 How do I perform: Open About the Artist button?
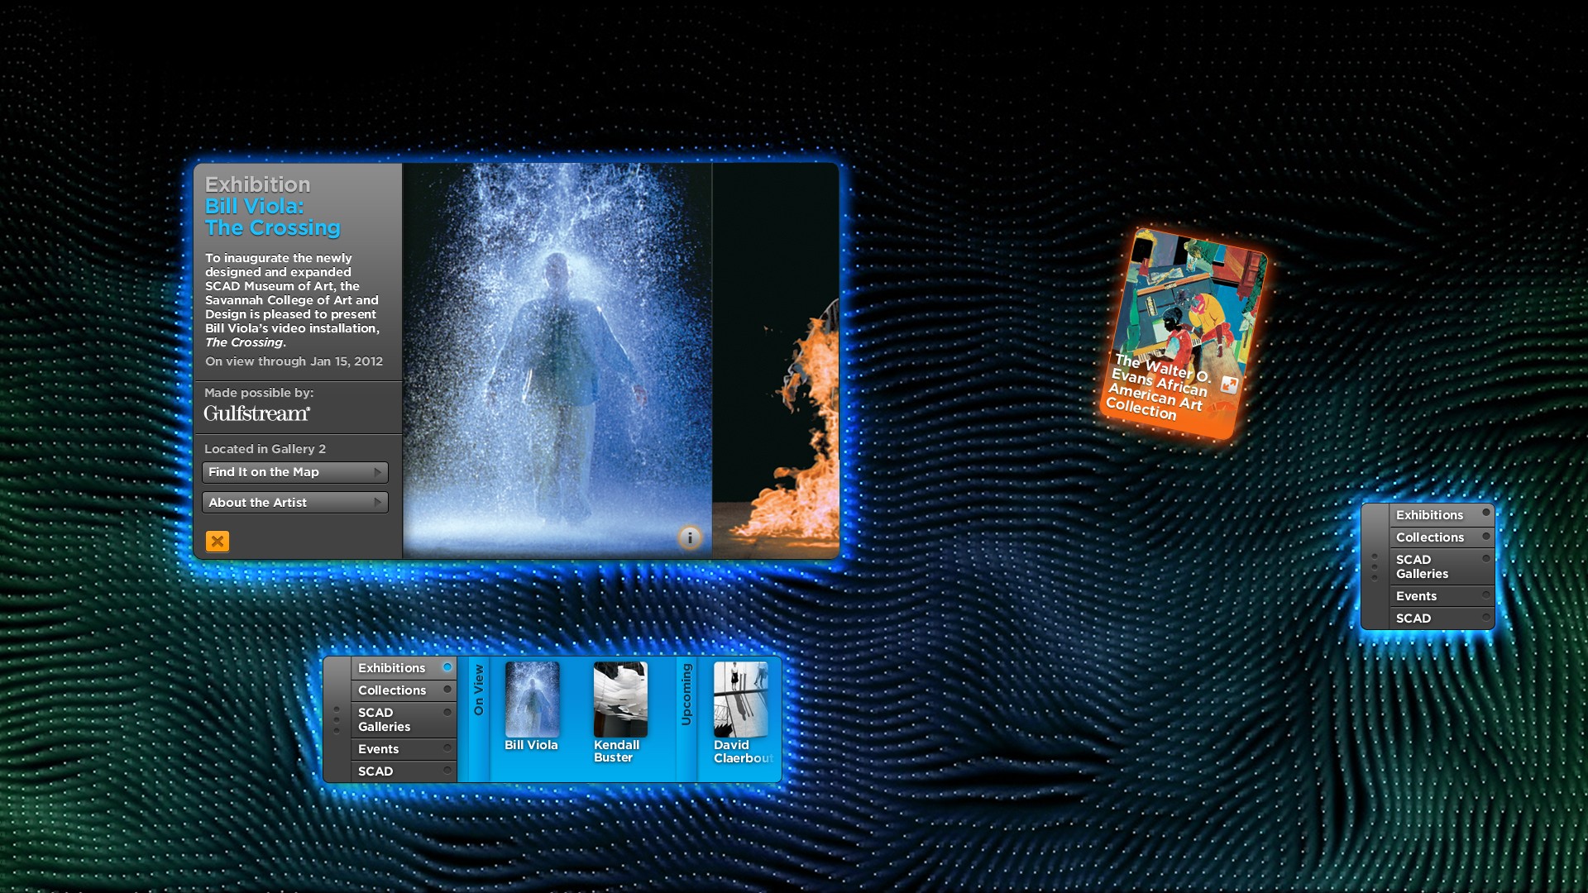(x=295, y=503)
